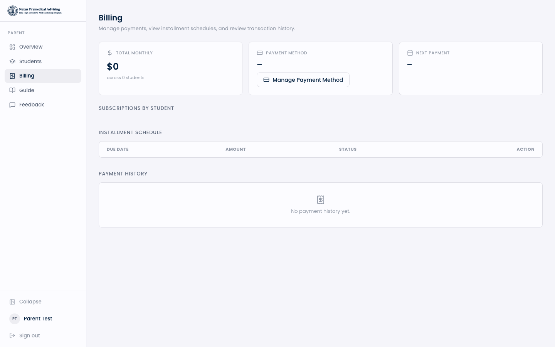Click the Overview grid icon in sidebar
This screenshot has height=347, width=555.
12,47
